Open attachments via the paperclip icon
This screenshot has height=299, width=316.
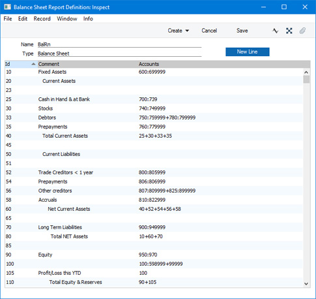tap(302, 31)
